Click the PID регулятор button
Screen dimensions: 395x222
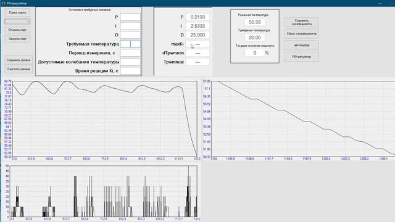[302, 57]
